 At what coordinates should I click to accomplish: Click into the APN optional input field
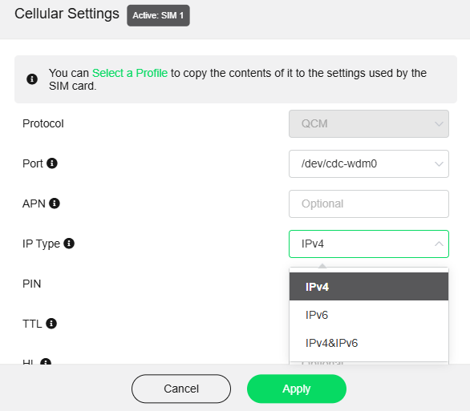point(369,203)
